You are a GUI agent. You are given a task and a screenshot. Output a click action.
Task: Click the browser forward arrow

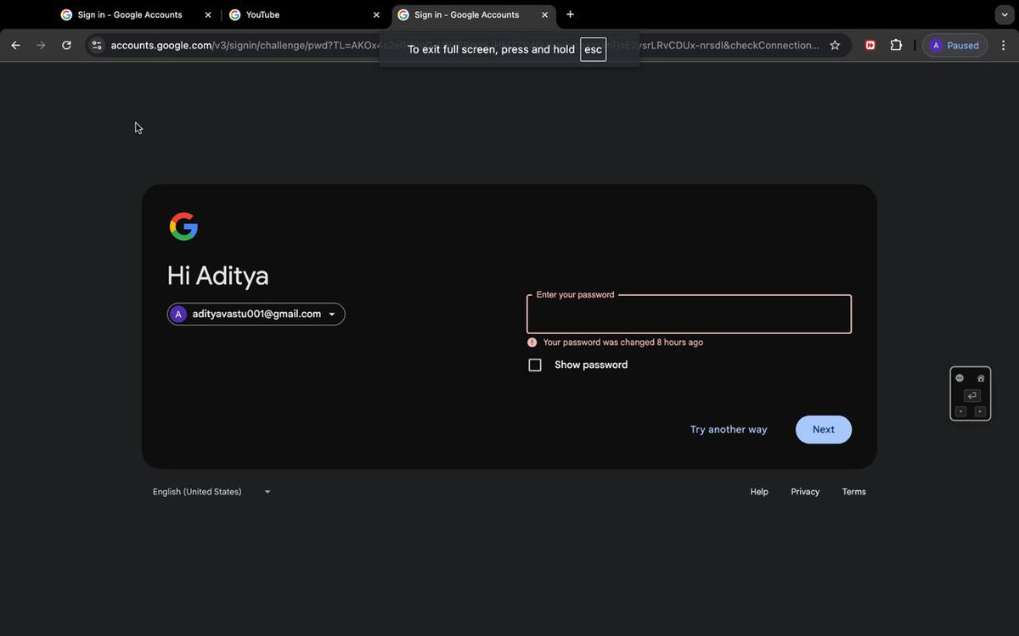[x=41, y=45]
